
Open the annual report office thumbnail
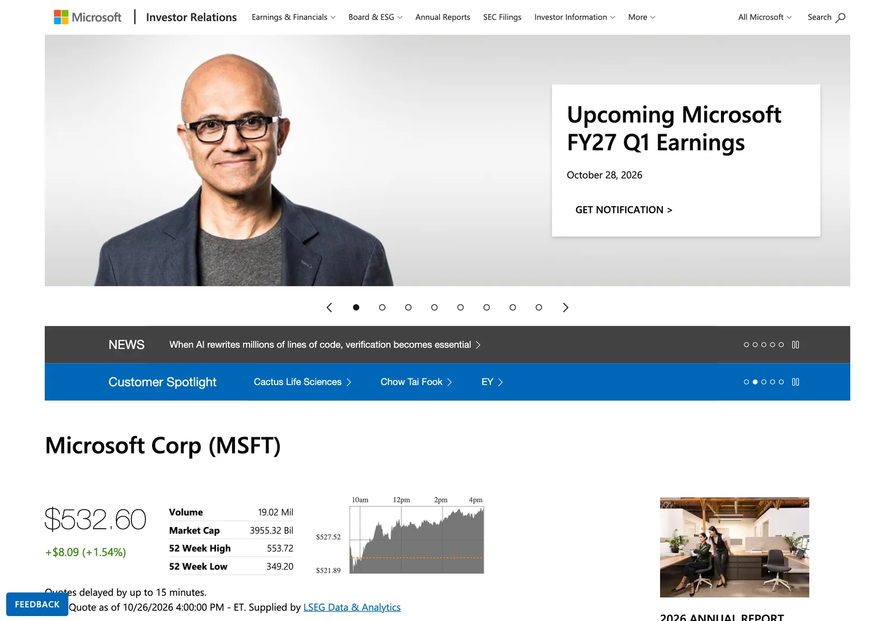coord(734,547)
